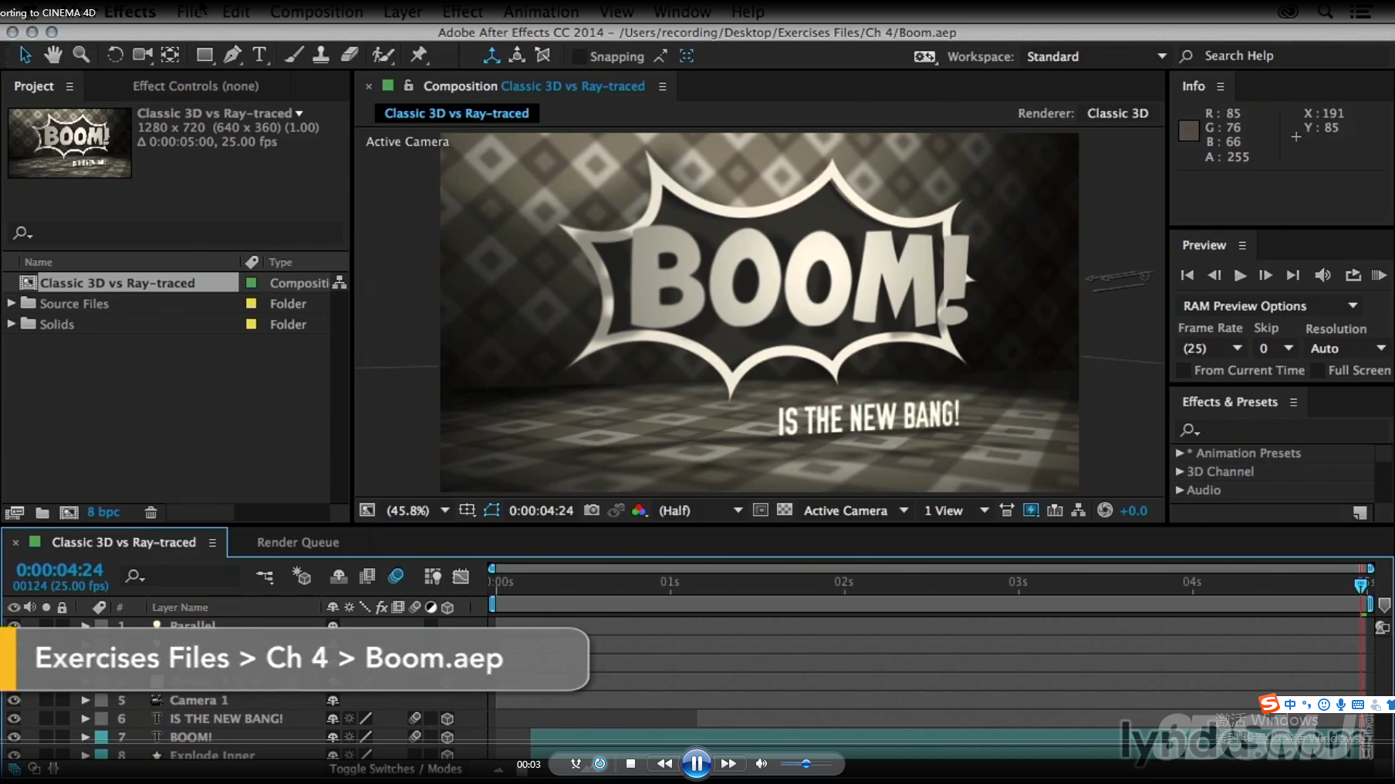1395x784 pixels.
Task: Open the Layer menu
Action: click(403, 12)
